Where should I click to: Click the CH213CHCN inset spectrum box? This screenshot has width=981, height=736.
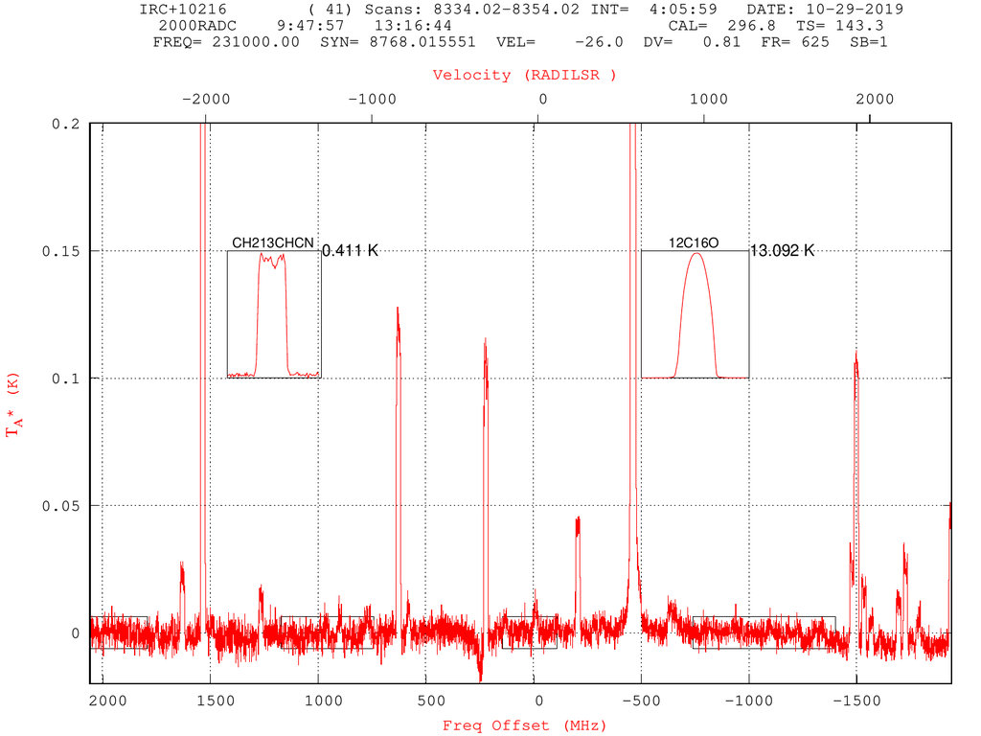click(x=273, y=314)
